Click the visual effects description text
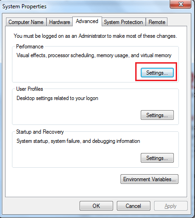Screen dimensions: 195x218 tap(94, 55)
